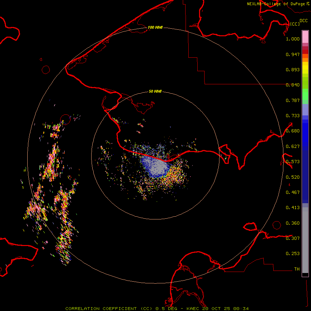Image resolution: width=311 pixels, height=311 pixels.
Task: Click the 0.733 scale value
Action: [293, 116]
